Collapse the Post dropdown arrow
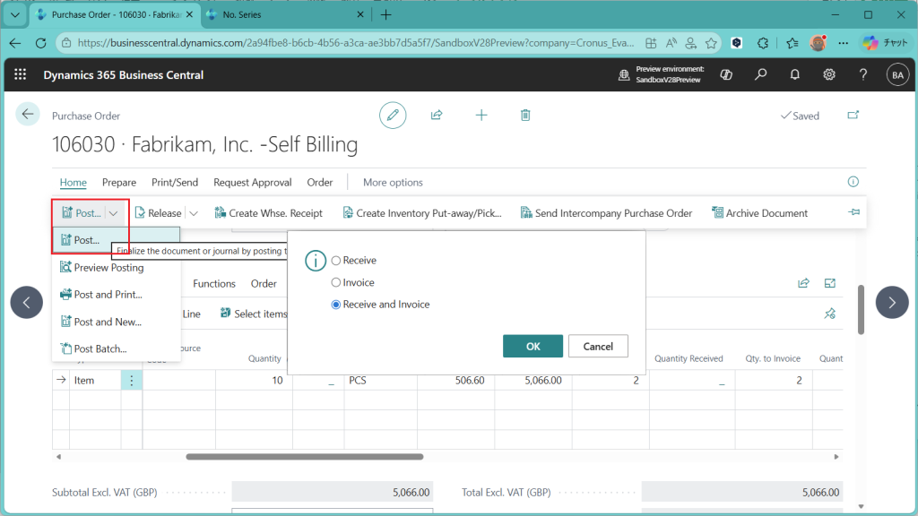This screenshot has height=516, width=918. pos(114,213)
